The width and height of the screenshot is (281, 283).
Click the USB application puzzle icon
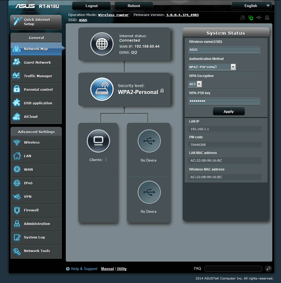(x=17, y=102)
